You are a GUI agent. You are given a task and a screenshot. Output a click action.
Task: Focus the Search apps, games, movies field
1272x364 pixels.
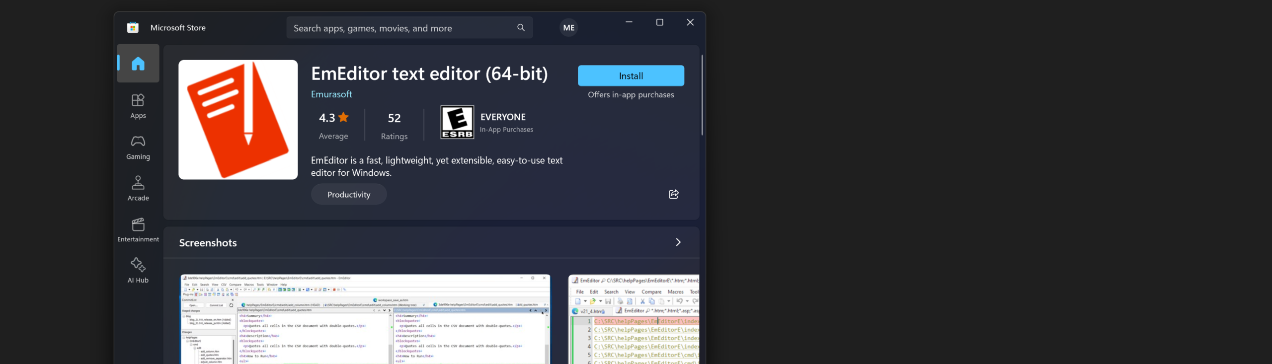click(x=409, y=28)
